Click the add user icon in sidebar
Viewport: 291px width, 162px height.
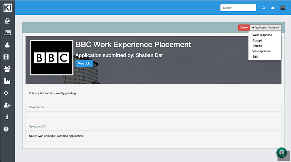point(7,105)
